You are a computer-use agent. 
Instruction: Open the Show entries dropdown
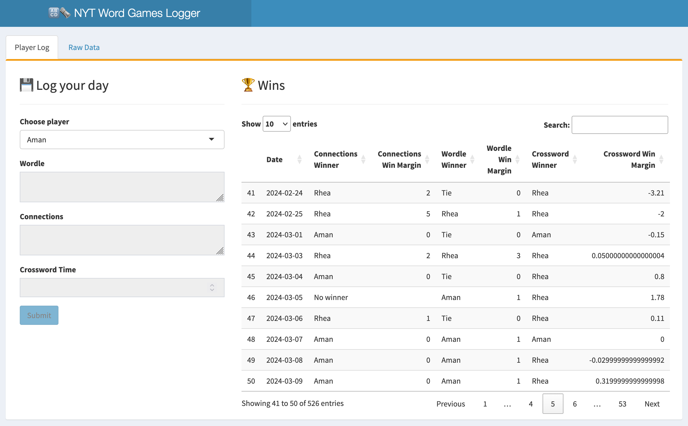coord(276,124)
